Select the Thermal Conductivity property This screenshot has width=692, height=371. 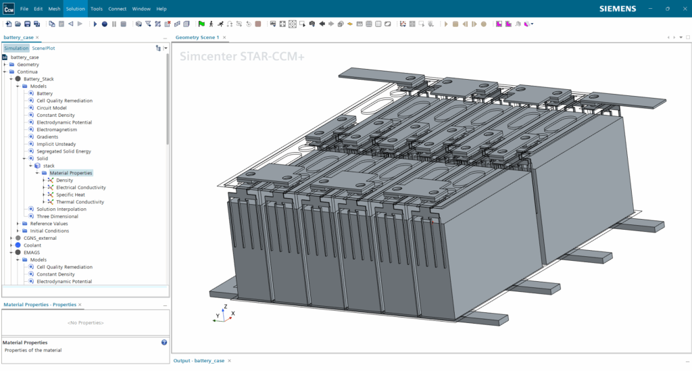click(x=80, y=202)
